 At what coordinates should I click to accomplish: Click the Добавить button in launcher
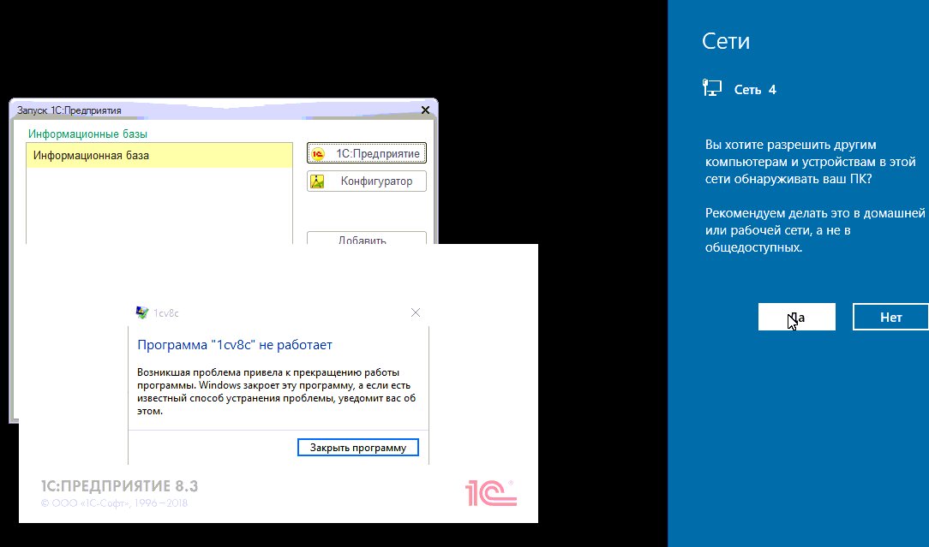[366, 238]
